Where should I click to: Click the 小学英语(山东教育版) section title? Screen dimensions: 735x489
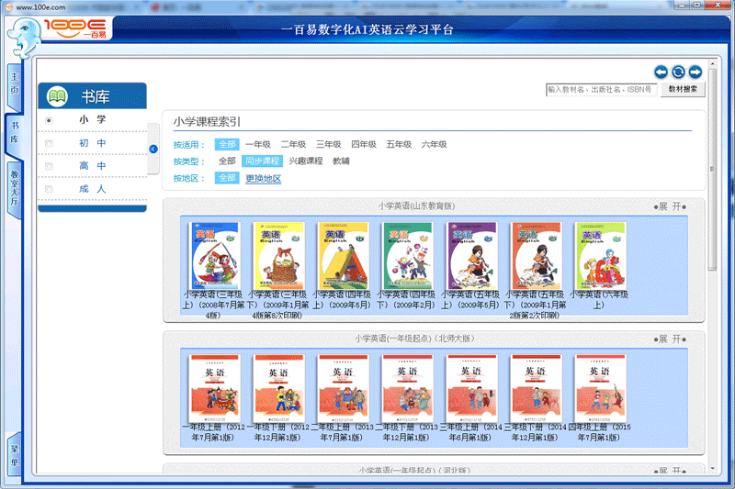point(417,206)
